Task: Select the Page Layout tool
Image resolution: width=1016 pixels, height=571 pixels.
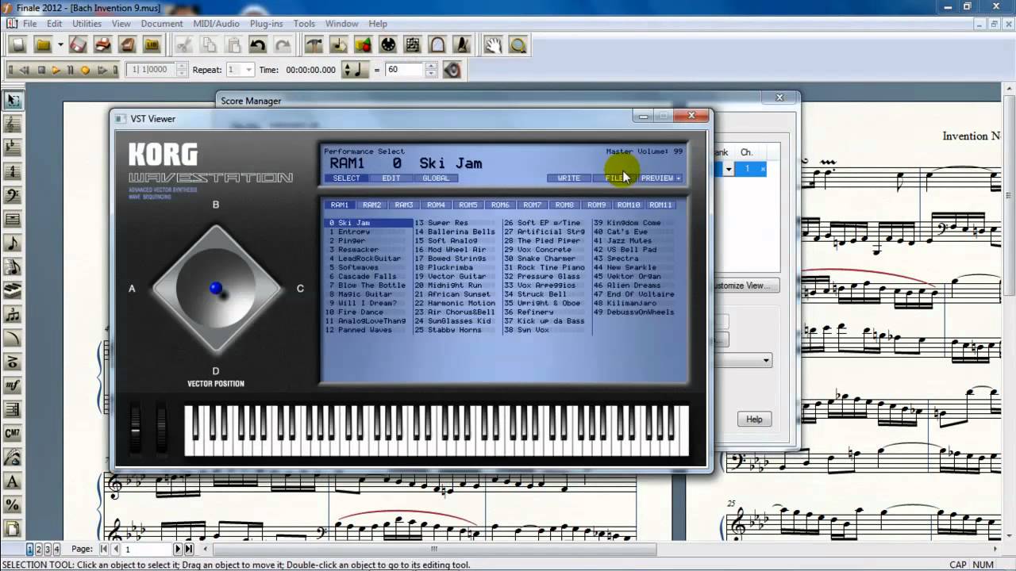Action: pyautogui.click(x=13, y=529)
